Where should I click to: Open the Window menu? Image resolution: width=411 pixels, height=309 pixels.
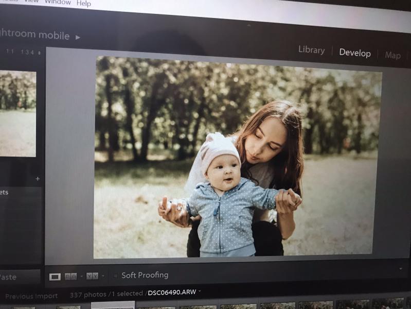(58, 2)
